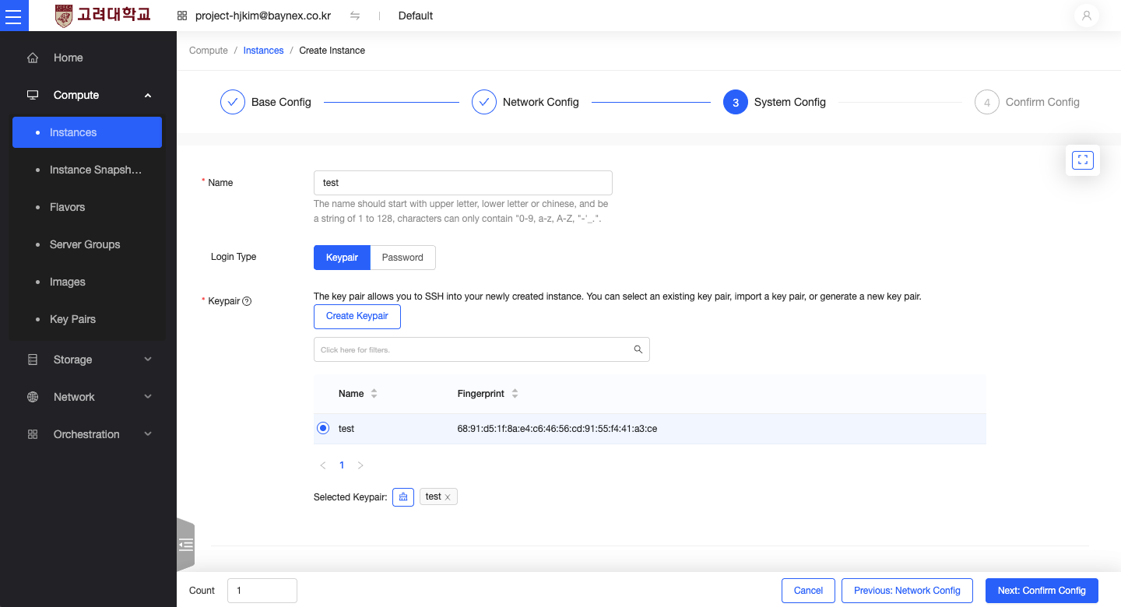This screenshot has width=1121, height=607.
Task: Switch login type to Password
Action: point(402,258)
